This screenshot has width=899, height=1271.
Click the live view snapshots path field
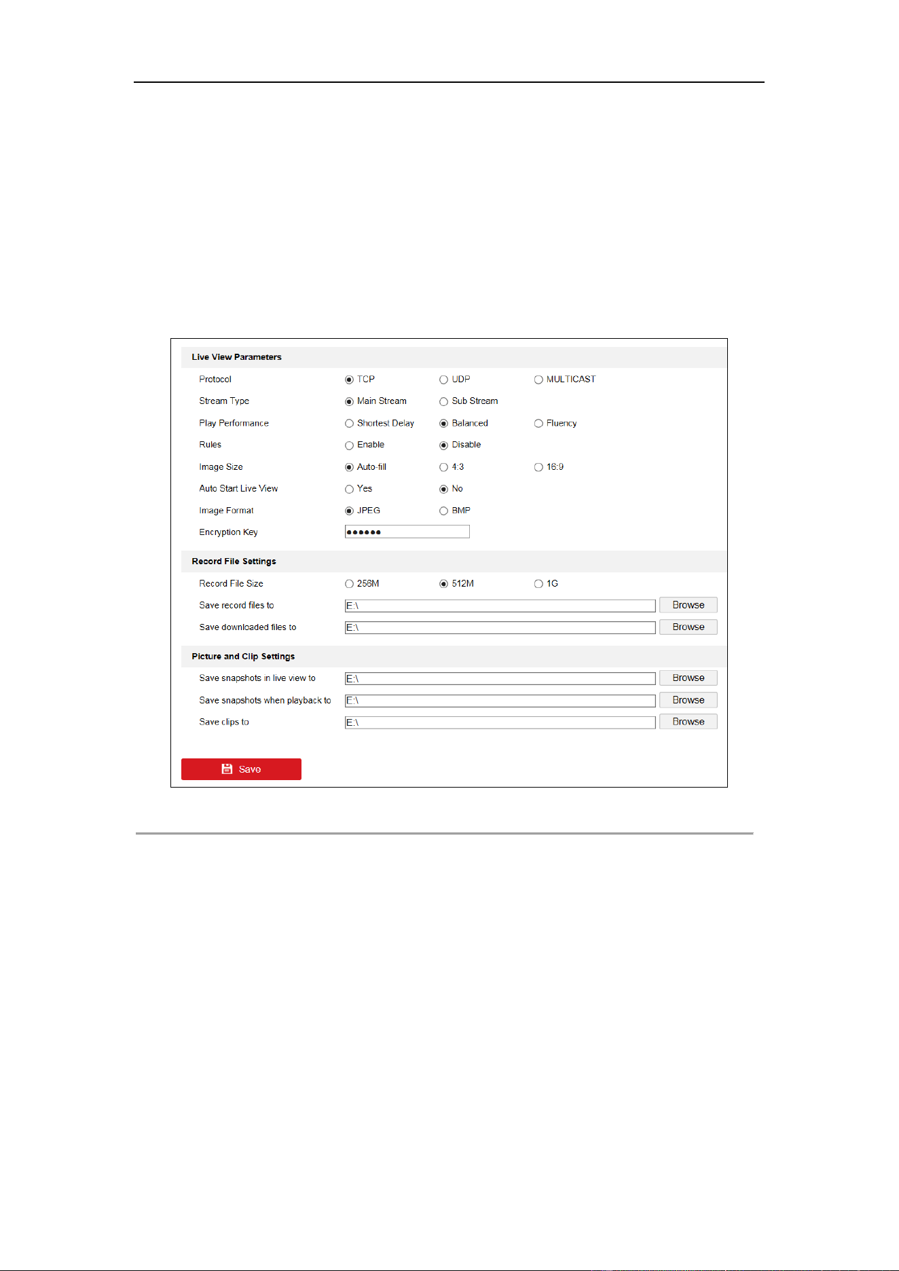pyautogui.click(x=500, y=678)
